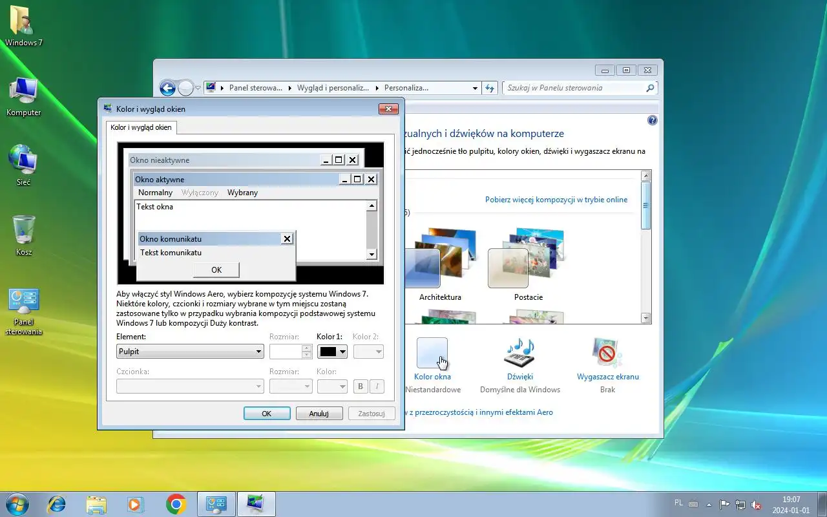Click the muted volume tray icon
The height and width of the screenshot is (517, 827).
tap(757, 505)
